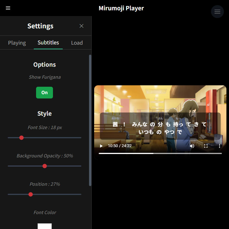Close the Settings panel
This screenshot has width=229, height=229.
coord(81,26)
